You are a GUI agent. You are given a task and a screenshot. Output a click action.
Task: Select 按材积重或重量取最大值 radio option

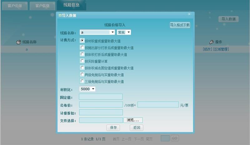(x=82, y=41)
